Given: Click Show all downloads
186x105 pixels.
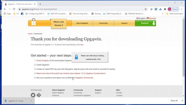Looking at the screenshot, I should (174, 101).
